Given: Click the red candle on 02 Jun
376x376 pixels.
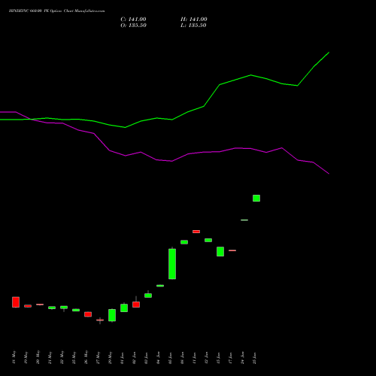Looking at the screenshot, I should 136,305.
